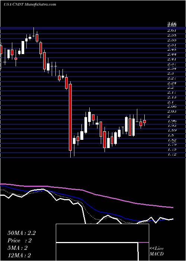Click the Price : 2 readout
The image size is (186, 261).
click(x=19, y=240)
